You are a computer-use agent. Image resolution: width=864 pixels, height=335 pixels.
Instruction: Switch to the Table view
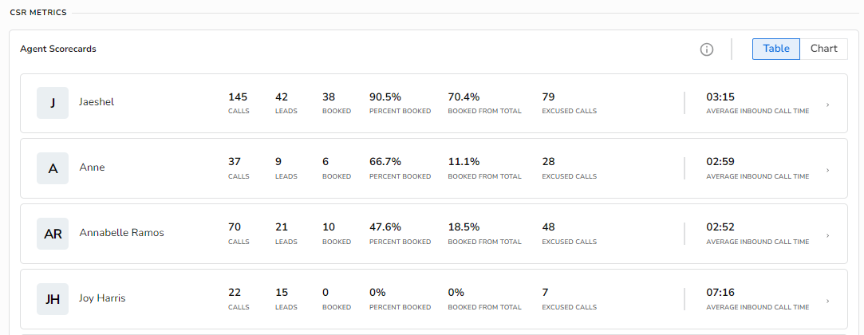coord(775,49)
